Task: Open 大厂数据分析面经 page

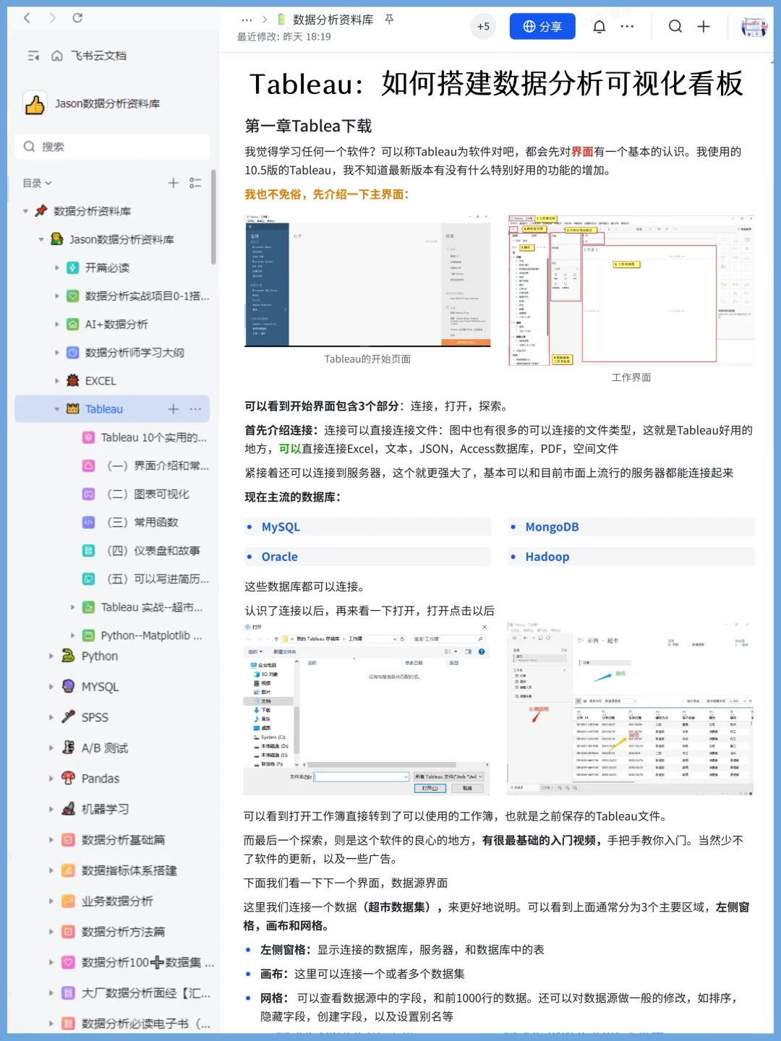Action: (x=146, y=993)
